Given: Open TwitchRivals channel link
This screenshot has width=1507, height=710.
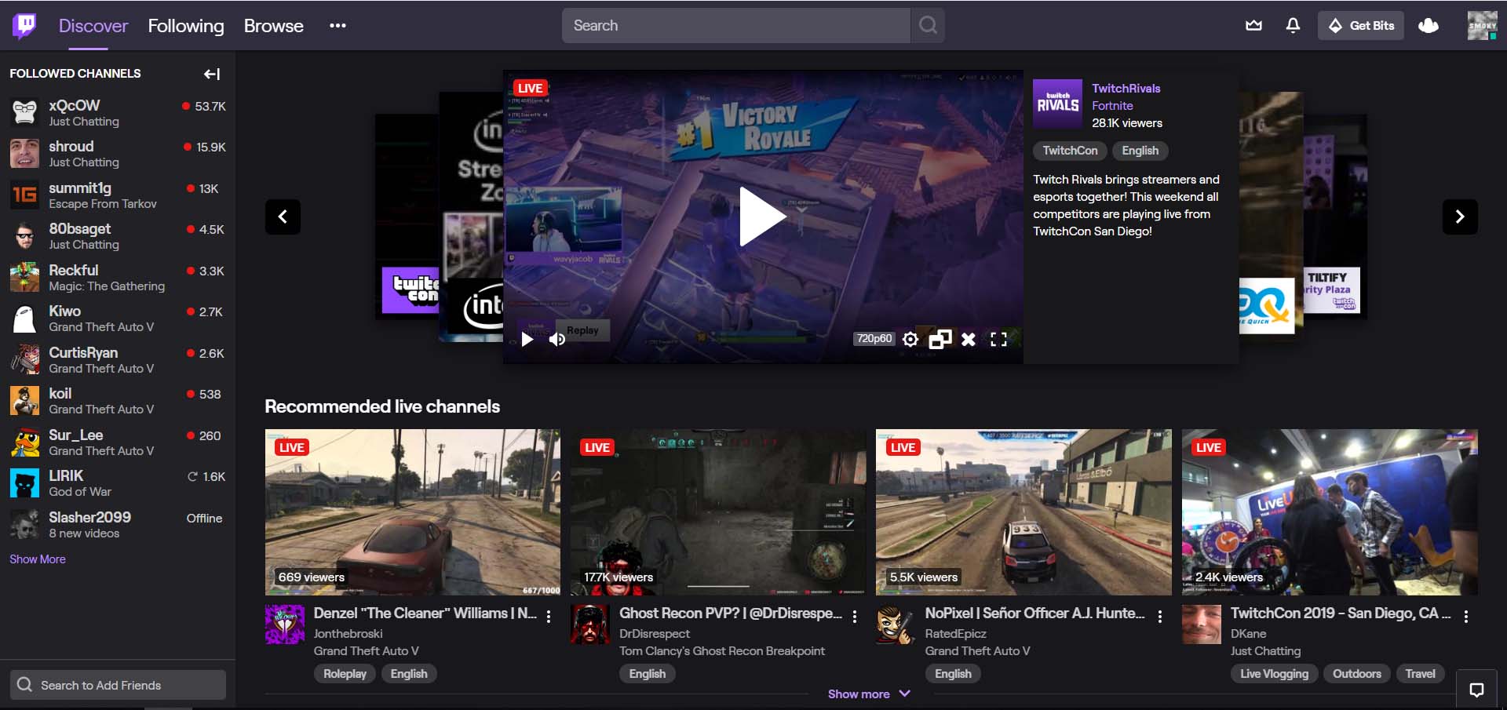Looking at the screenshot, I should click(x=1126, y=88).
